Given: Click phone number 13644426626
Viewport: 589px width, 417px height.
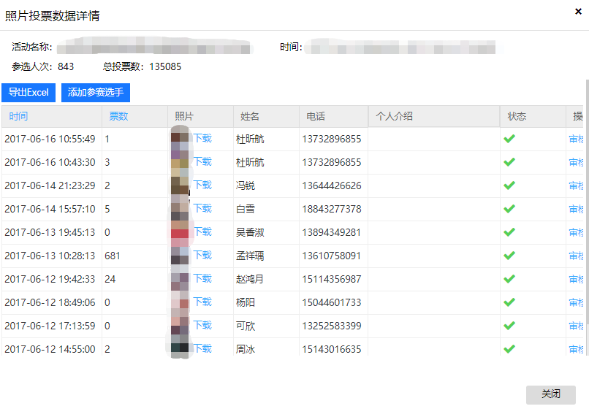Looking at the screenshot, I should [332, 185].
